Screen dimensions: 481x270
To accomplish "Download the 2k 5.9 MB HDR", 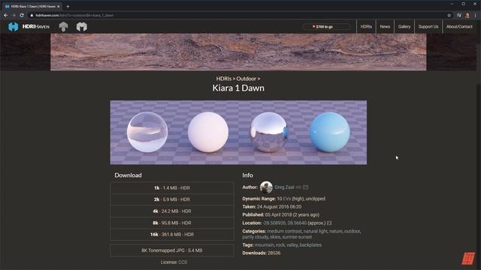I will tap(172, 199).
